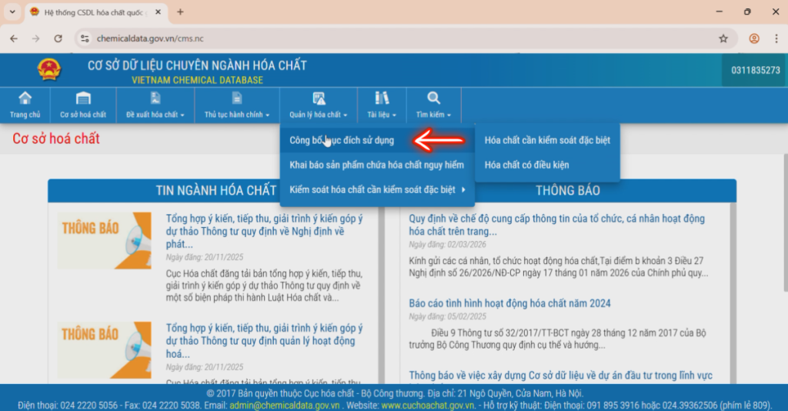The image size is (788, 411).
Task: Click the Cơ sở hoá chất menu label
Action: click(x=83, y=115)
